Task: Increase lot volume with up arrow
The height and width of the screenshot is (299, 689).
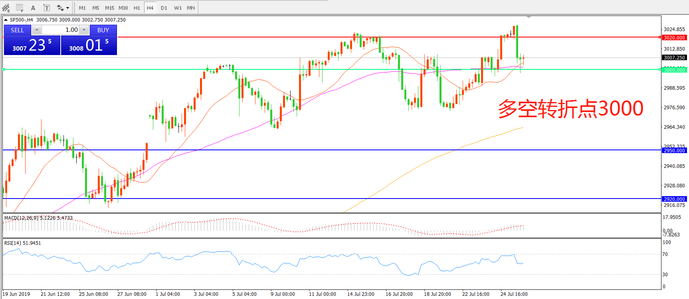Action: click(84, 30)
